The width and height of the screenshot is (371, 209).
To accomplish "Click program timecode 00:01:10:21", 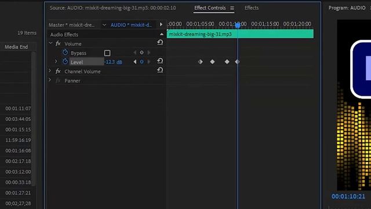I will tap(348, 196).
